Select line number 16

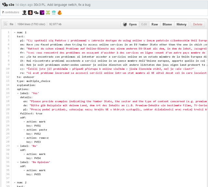pyautogui.click(x=8, y=93)
